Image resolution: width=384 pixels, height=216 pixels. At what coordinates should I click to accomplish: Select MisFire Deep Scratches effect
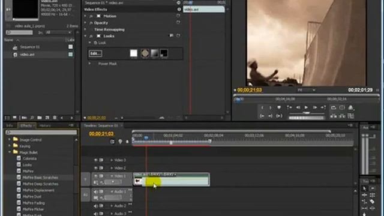[40, 184]
